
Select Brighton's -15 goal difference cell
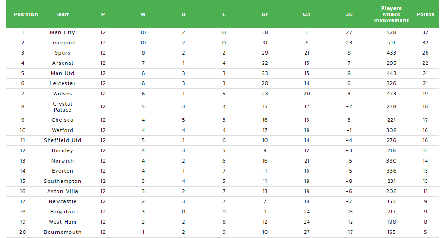pyautogui.click(x=349, y=212)
